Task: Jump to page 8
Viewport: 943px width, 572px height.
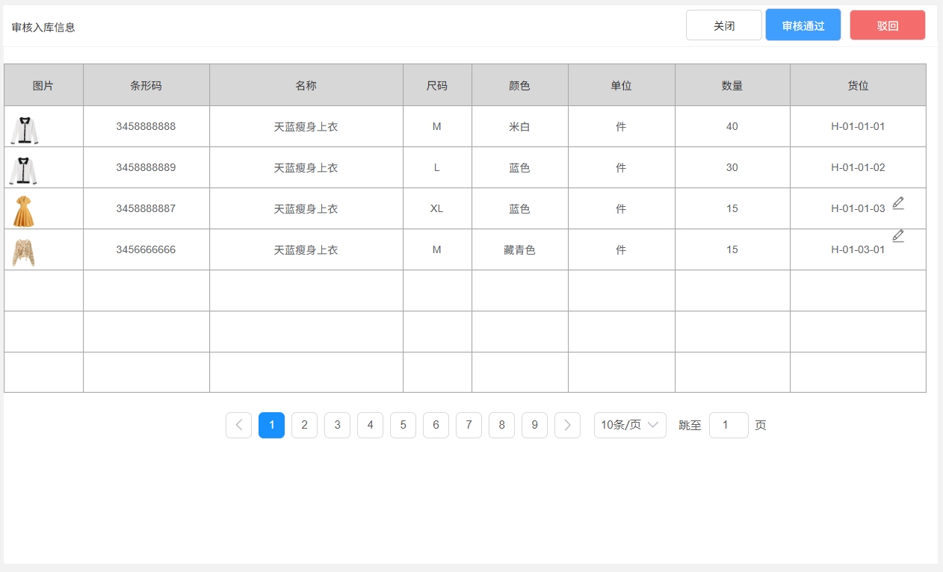Action: click(501, 425)
